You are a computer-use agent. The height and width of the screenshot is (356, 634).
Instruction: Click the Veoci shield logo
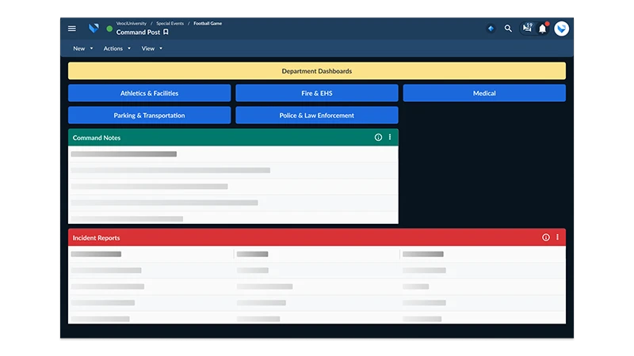(x=94, y=28)
